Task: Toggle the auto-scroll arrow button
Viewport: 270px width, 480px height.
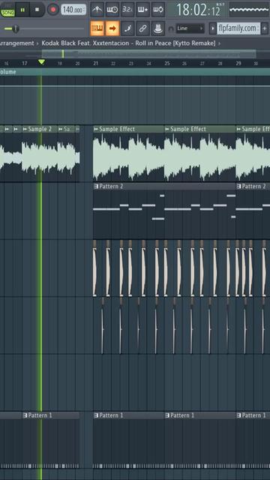Action: (112, 28)
